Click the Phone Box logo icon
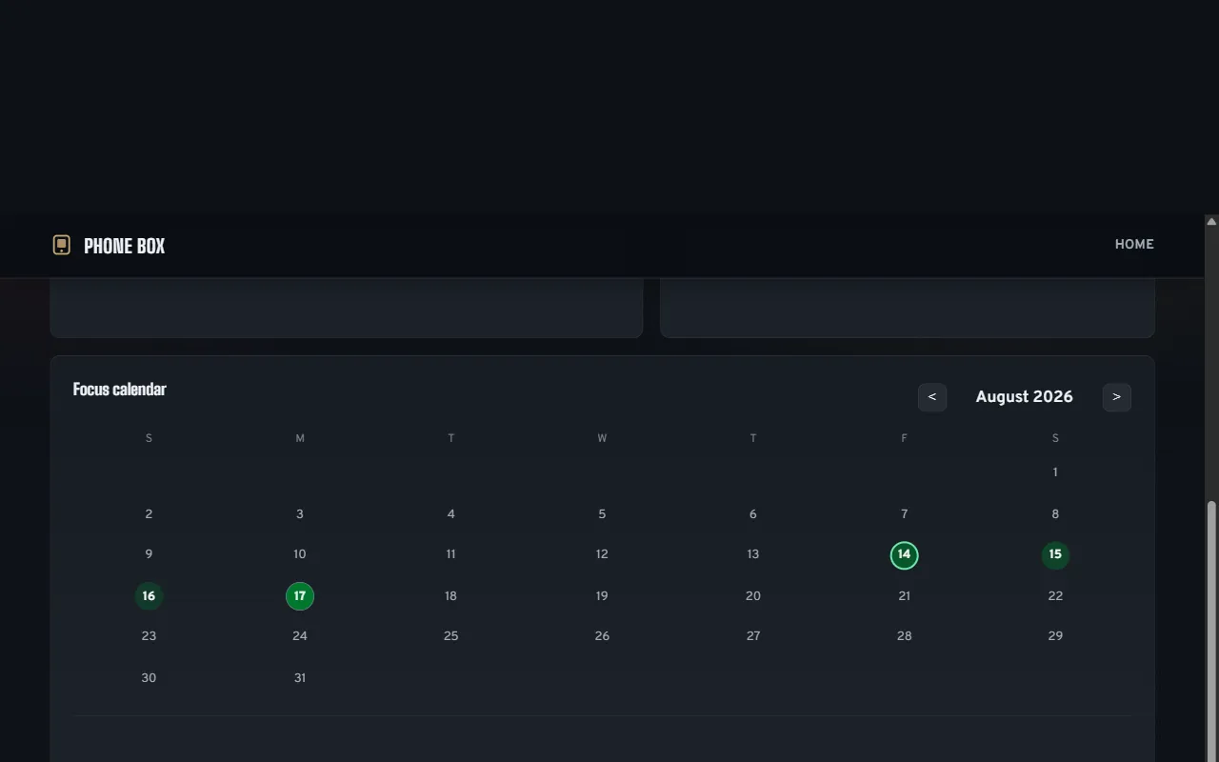The width and height of the screenshot is (1219, 762). (x=61, y=246)
